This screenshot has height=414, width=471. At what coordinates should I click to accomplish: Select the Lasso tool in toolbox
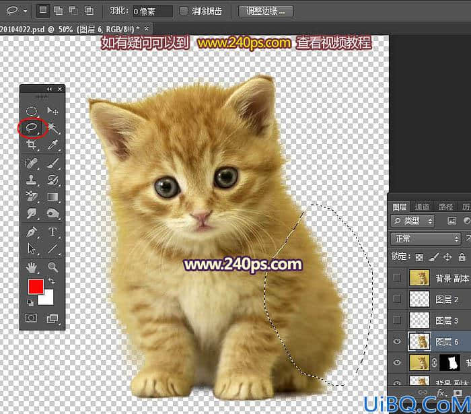32,128
